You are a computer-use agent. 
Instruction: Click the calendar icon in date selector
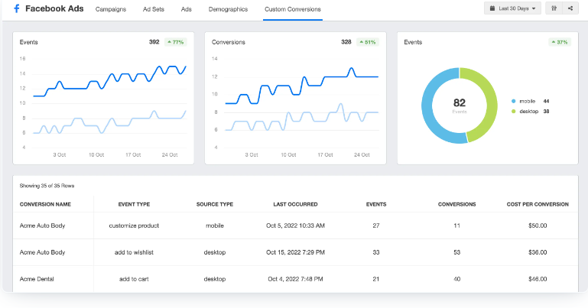coord(492,8)
